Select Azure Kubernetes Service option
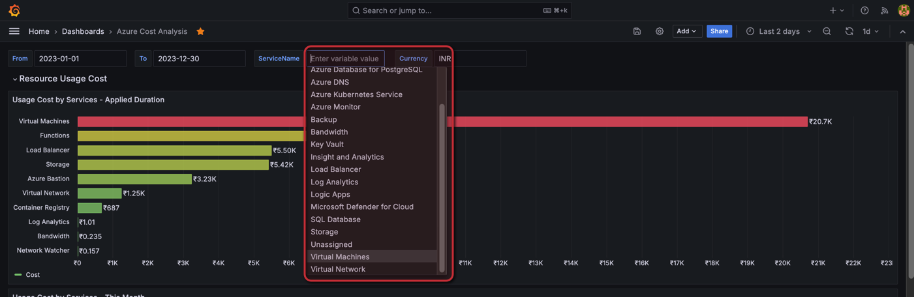Image resolution: width=914 pixels, height=297 pixels. [x=372, y=94]
